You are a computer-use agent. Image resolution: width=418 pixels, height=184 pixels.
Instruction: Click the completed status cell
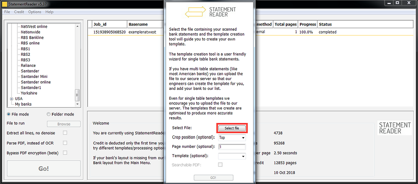coord(328,32)
